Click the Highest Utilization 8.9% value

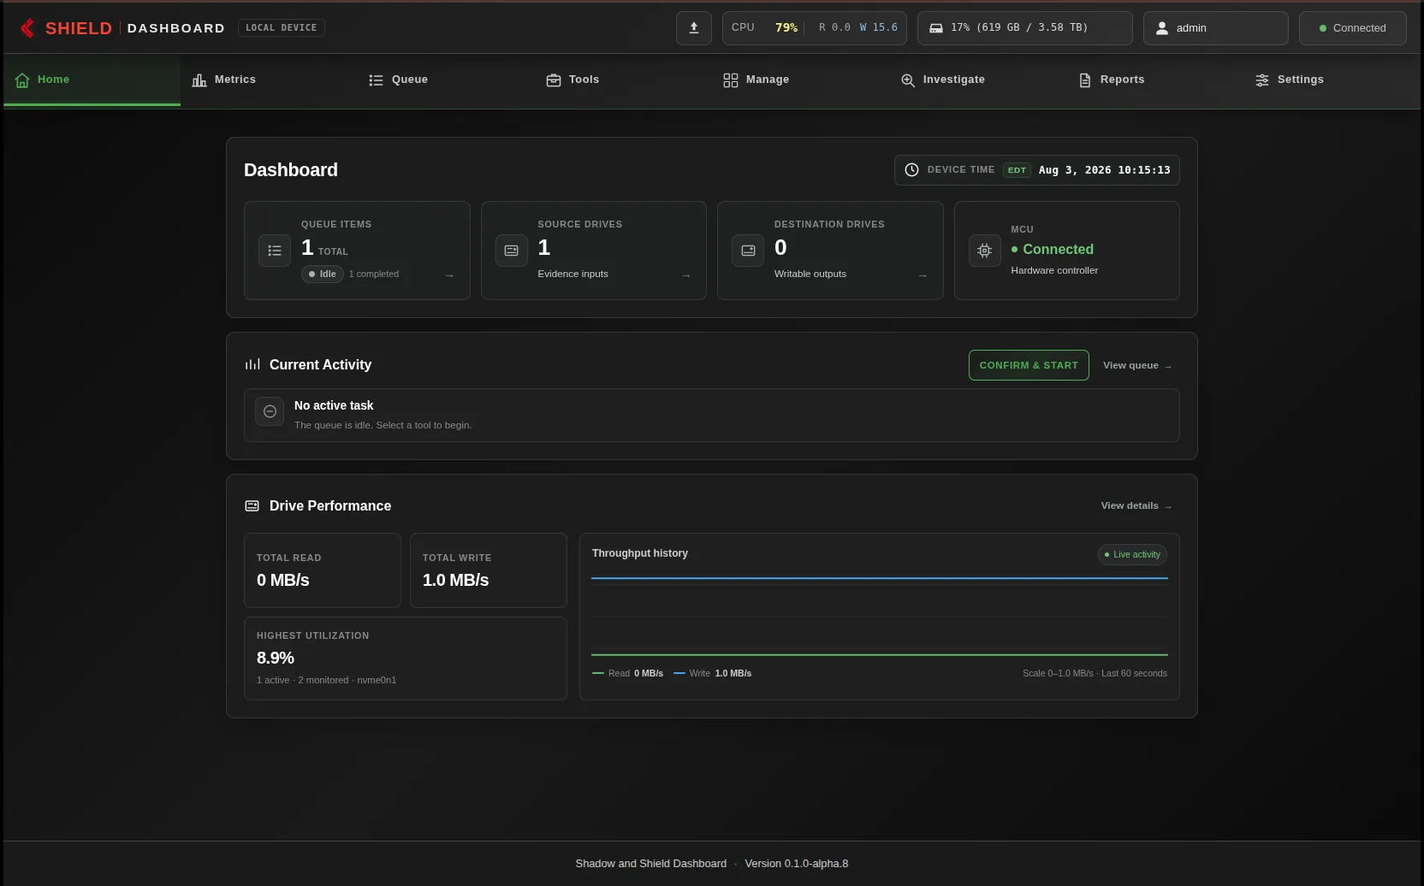[276, 659]
